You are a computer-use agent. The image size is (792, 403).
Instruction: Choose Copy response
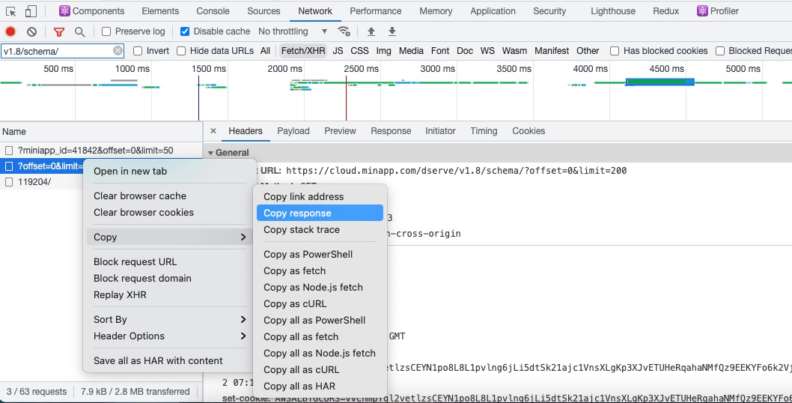click(x=320, y=213)
